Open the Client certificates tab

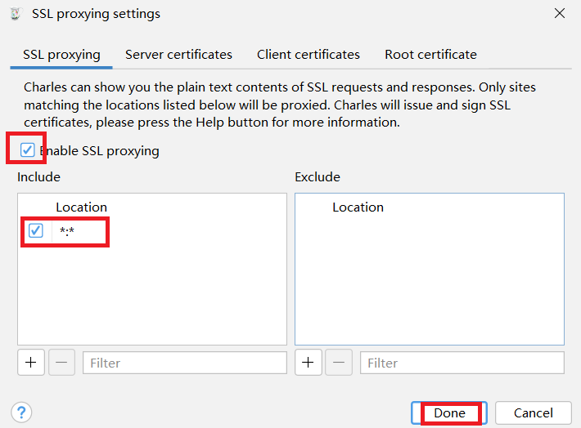(x=309, y=55)
